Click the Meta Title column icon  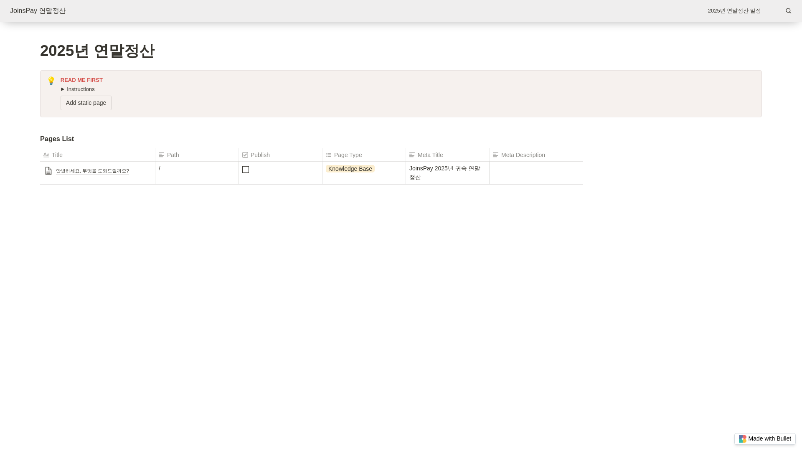click(x=412, y=155)
